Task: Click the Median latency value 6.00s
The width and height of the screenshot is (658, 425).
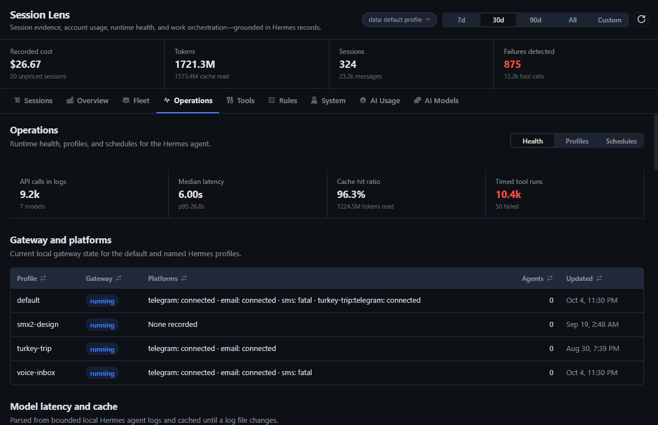Action: click(191, 195)
